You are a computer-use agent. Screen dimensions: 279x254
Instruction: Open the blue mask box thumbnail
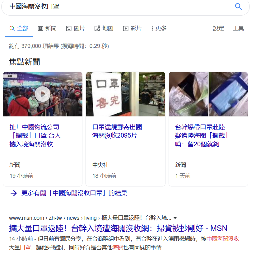coord(208,94)
